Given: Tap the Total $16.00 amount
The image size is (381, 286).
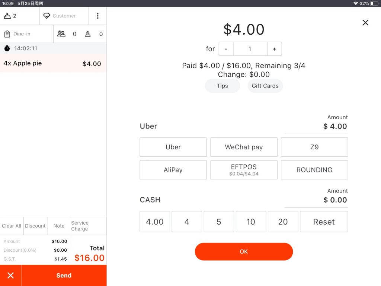Looking at the screenshot, I should coord(89,258).
